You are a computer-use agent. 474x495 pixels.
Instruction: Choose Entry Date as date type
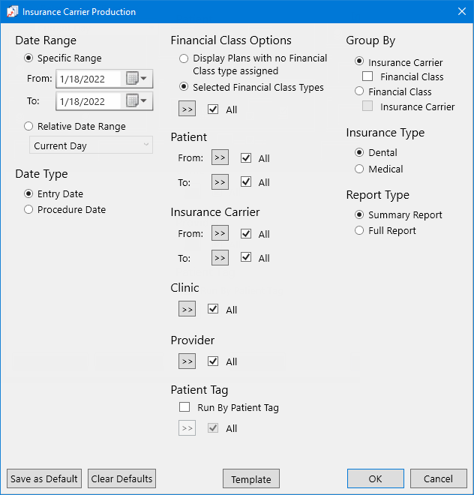pos(28,193)
